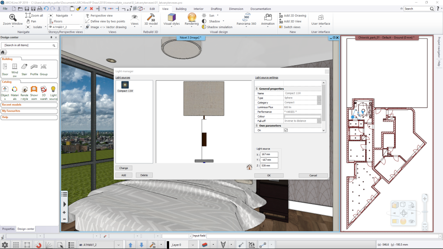Viewport: 443px width, 249px height.
Task: Click the Delete light source button
Action: (144, 176)
